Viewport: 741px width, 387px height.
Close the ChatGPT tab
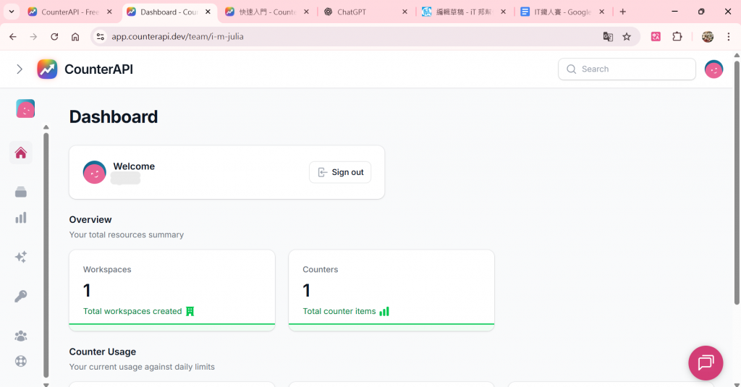click(405, 12)
